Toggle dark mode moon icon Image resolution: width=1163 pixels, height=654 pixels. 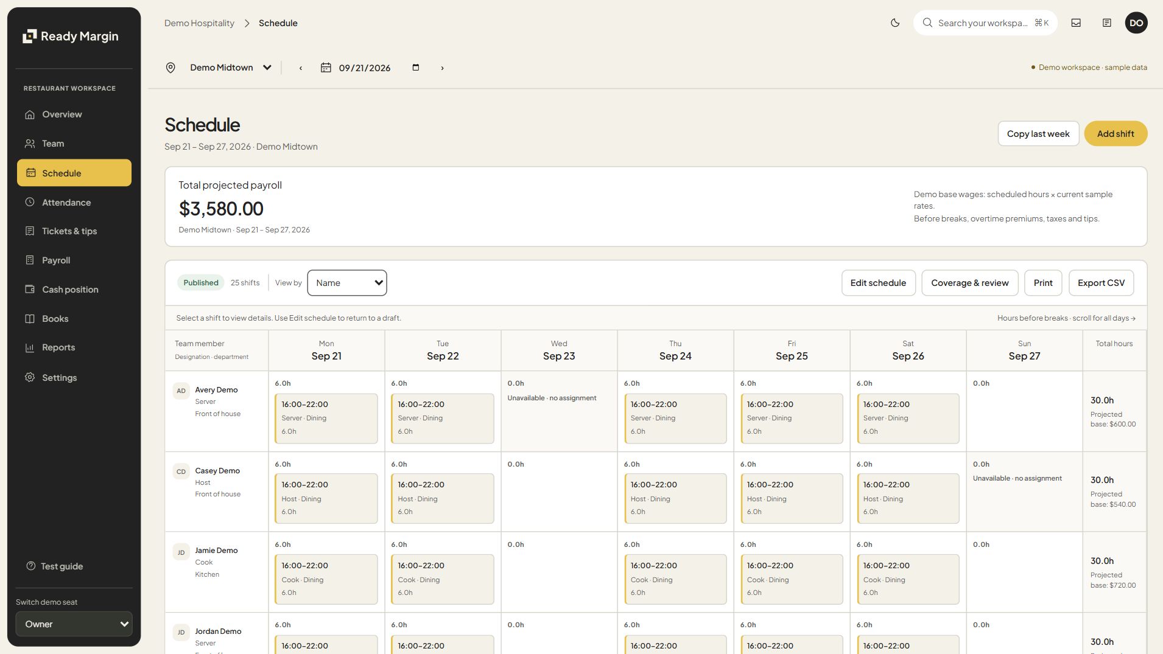click(x=895, y=23)
